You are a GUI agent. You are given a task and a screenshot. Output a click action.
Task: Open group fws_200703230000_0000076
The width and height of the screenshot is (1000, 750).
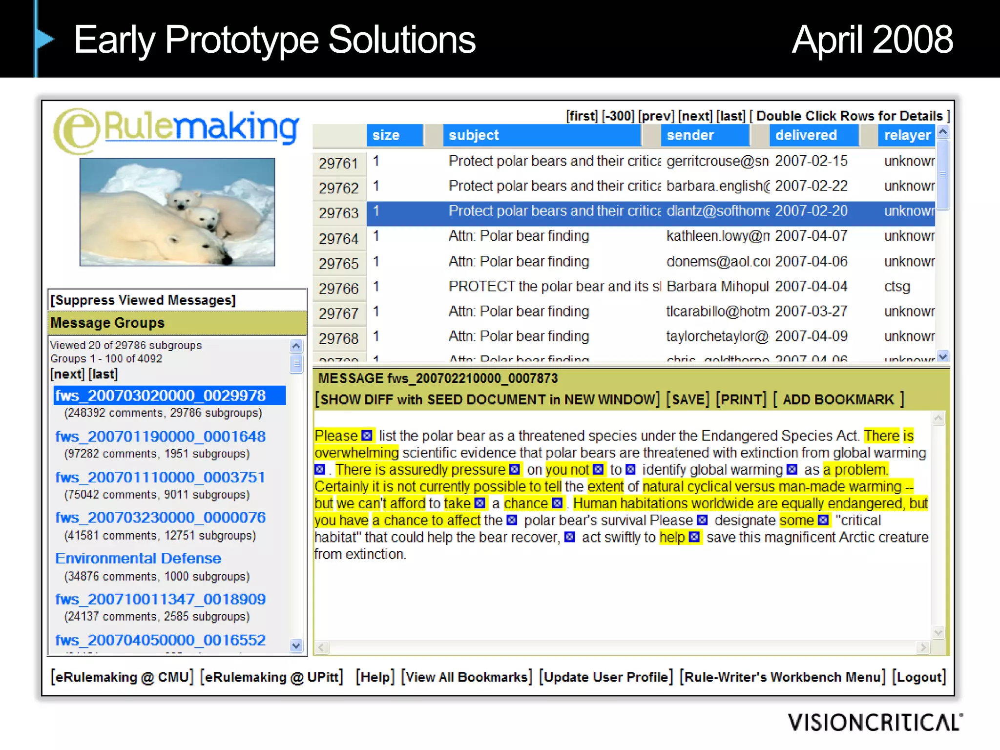[x=161, y=518]
